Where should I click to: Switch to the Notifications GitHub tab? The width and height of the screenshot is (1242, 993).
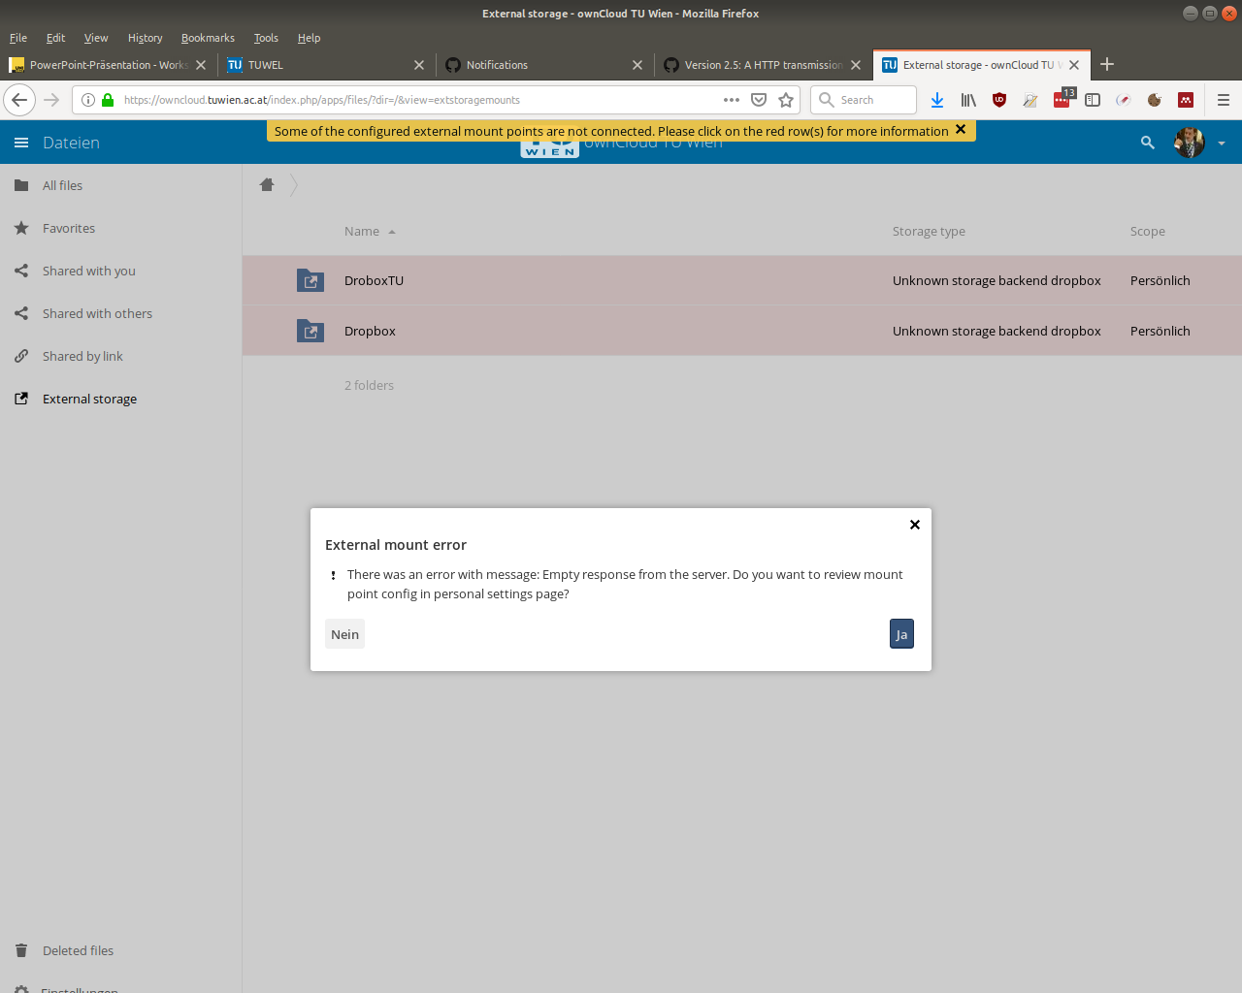coord(543,65)
